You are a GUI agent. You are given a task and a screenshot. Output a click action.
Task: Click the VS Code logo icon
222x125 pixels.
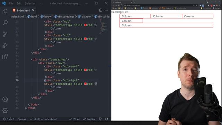click(x=4, y=3)
